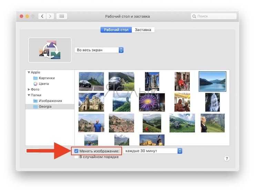The width and height of the screenshot is (255, 192).
Task: Click the search magnifier icon
Action: coord(194,16)
